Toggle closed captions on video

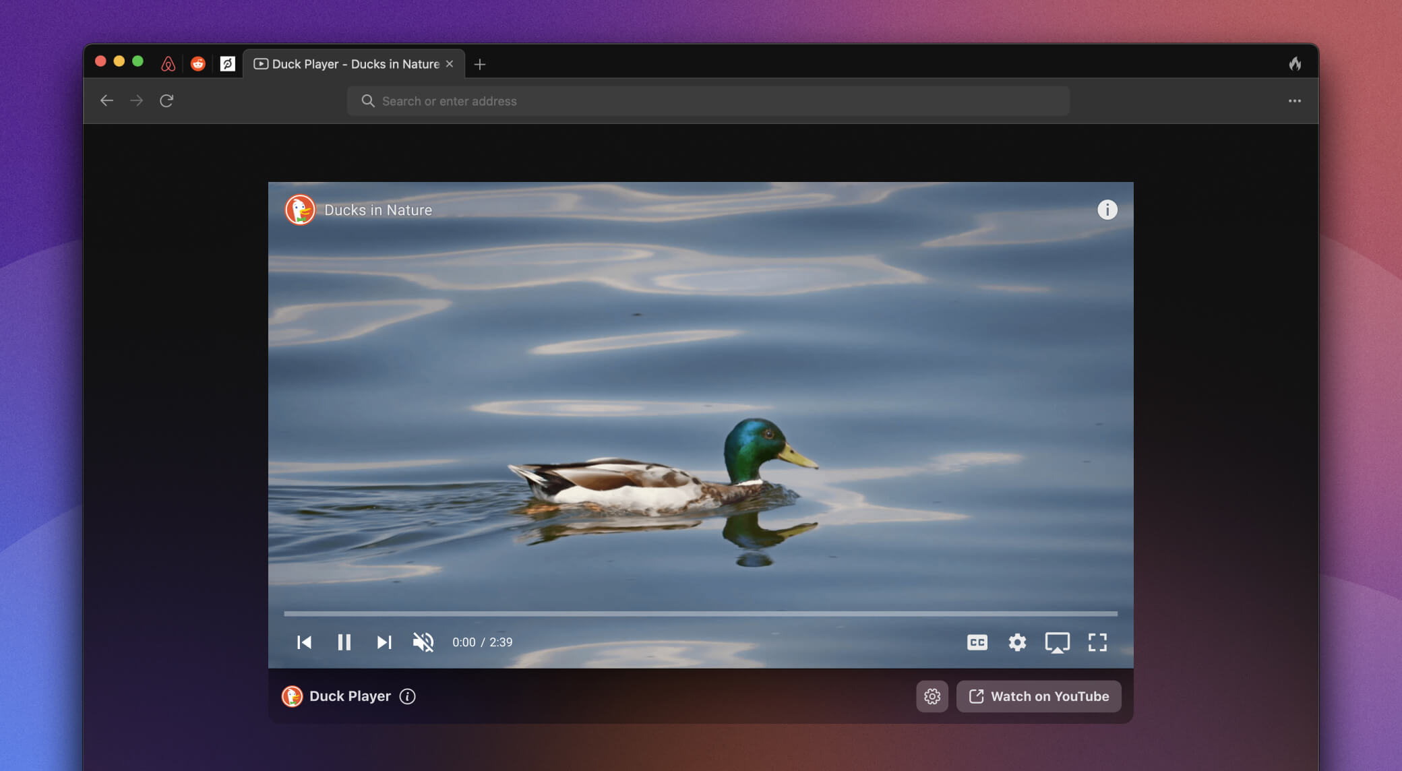[x=977, y=641]
